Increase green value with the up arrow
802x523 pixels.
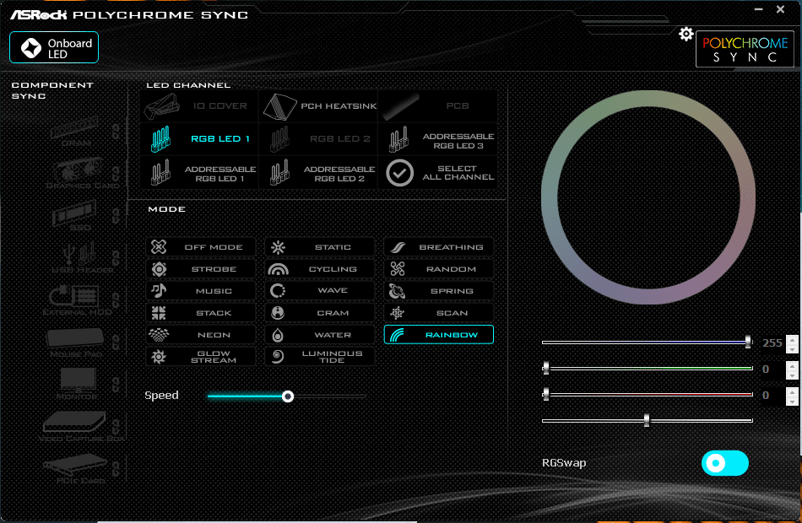click(792, 365)
